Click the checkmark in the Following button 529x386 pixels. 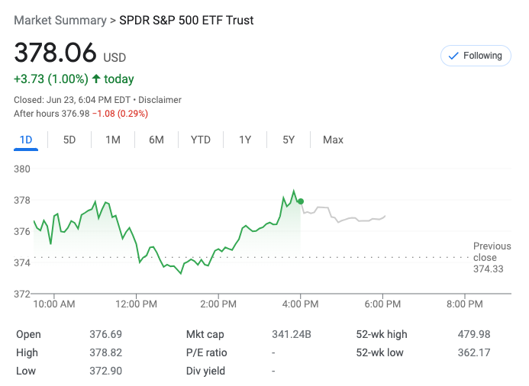453,56
